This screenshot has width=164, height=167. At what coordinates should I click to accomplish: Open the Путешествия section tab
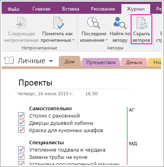coord(101,62)
